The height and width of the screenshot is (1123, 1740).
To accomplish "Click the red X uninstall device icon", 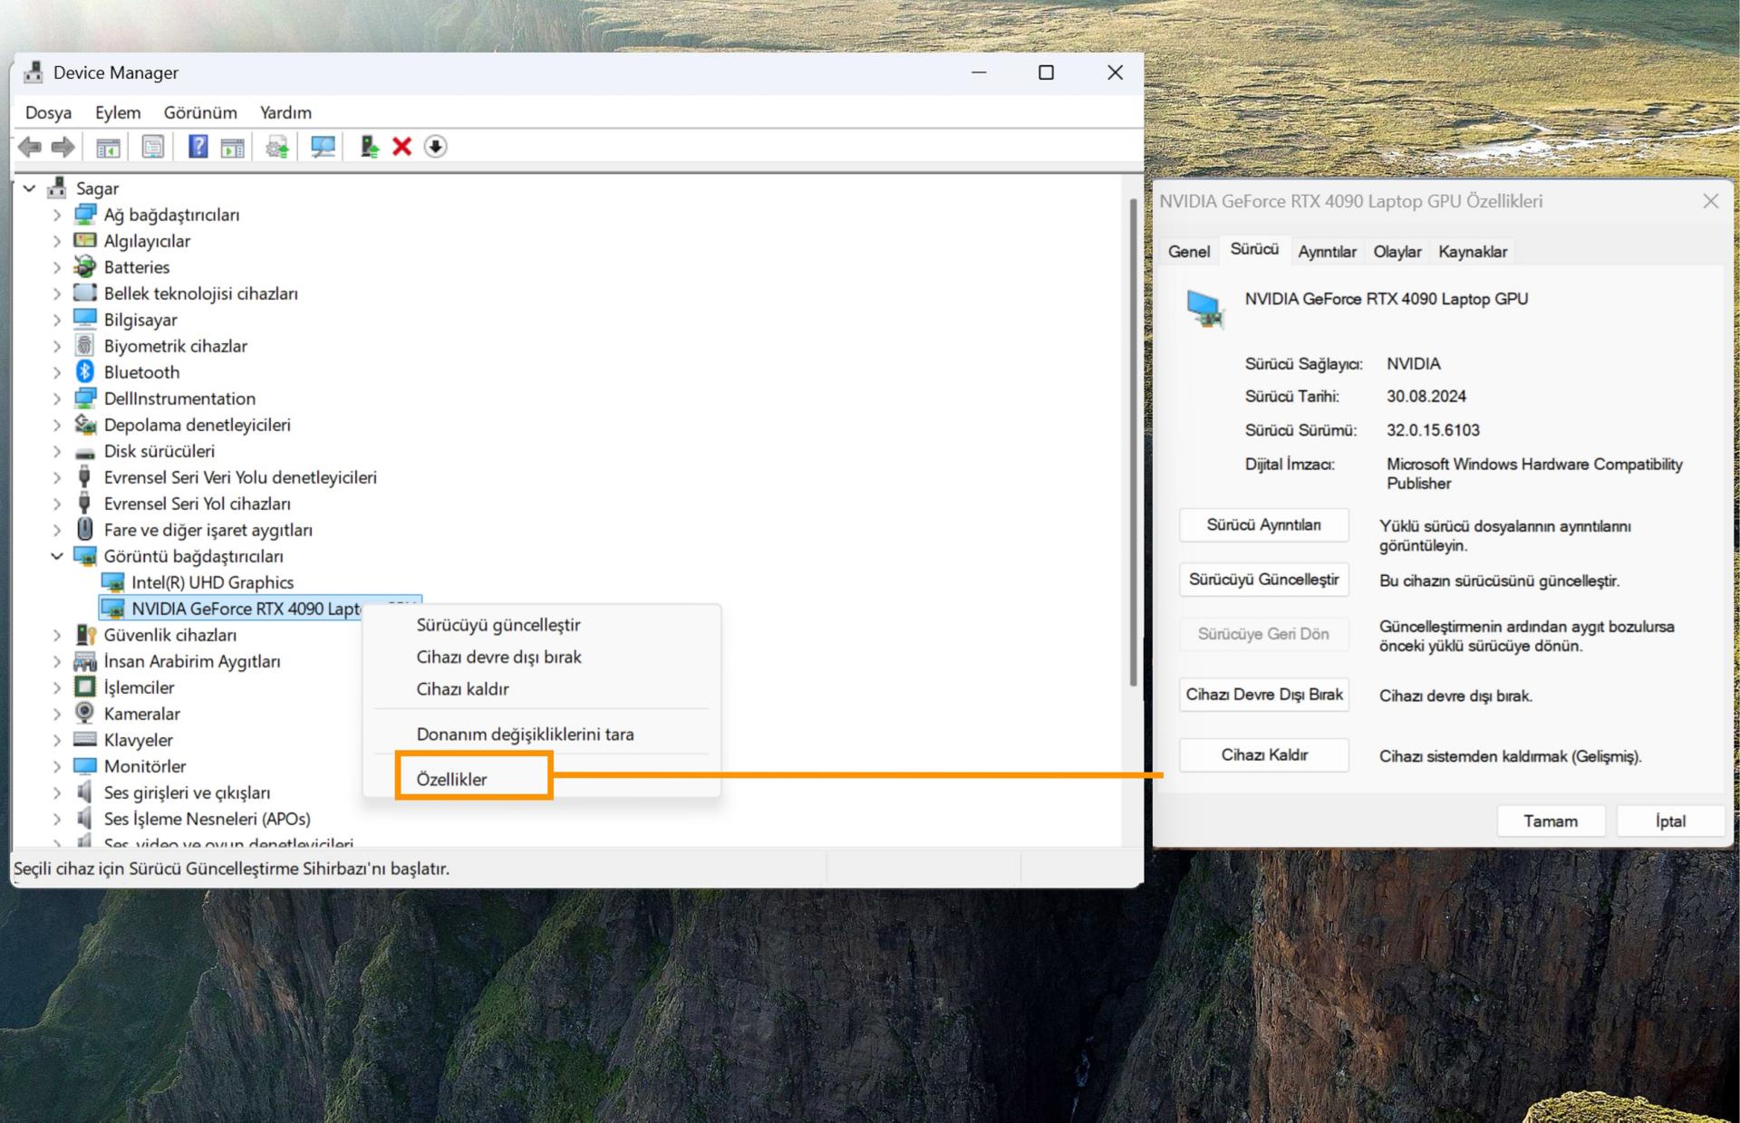I will (x=401, y=147).
